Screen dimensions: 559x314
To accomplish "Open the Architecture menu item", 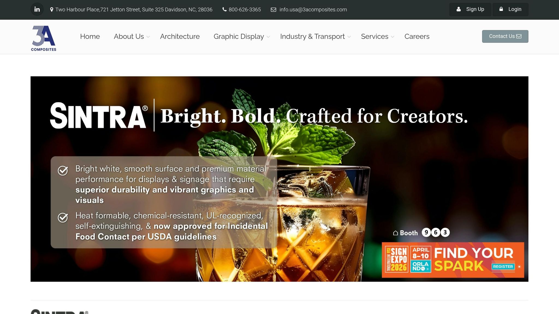I will click(x=180, y=37).
